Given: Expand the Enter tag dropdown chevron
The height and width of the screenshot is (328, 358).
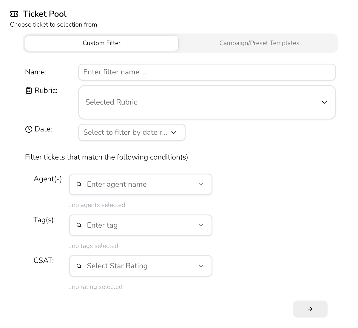Looking at the screenshot, I should 201,225.
